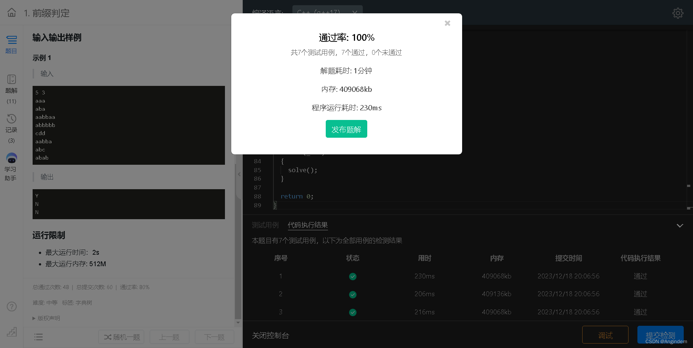Screen dimensions: 693x348
Task: Click the sample input code block
Action: (x=129, y=125)
